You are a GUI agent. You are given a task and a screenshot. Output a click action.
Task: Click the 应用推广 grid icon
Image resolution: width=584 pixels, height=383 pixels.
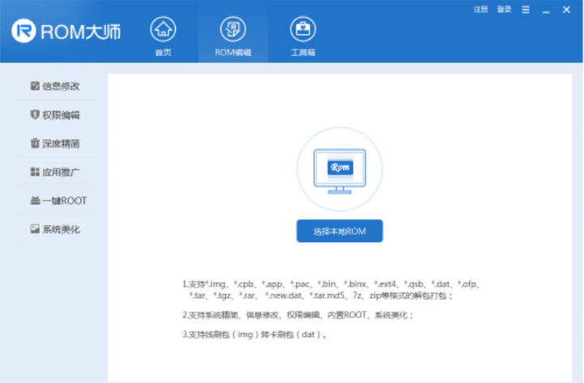tap(35, 172)
